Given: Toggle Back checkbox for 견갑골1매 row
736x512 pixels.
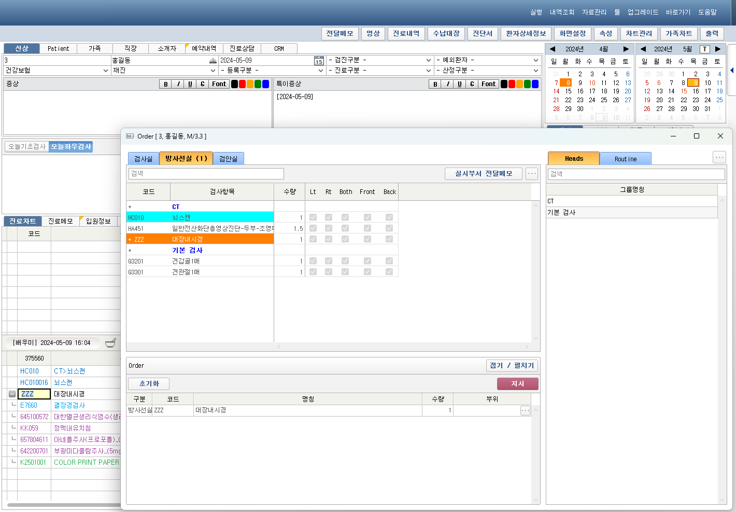Looking at the screenshot, I should pos(389,261).
